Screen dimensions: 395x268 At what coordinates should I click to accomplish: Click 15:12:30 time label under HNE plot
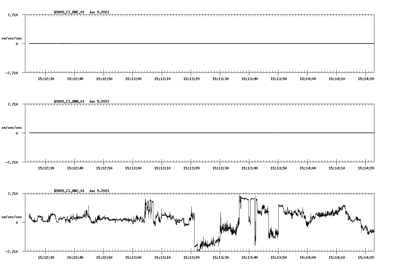coord(46,79)
